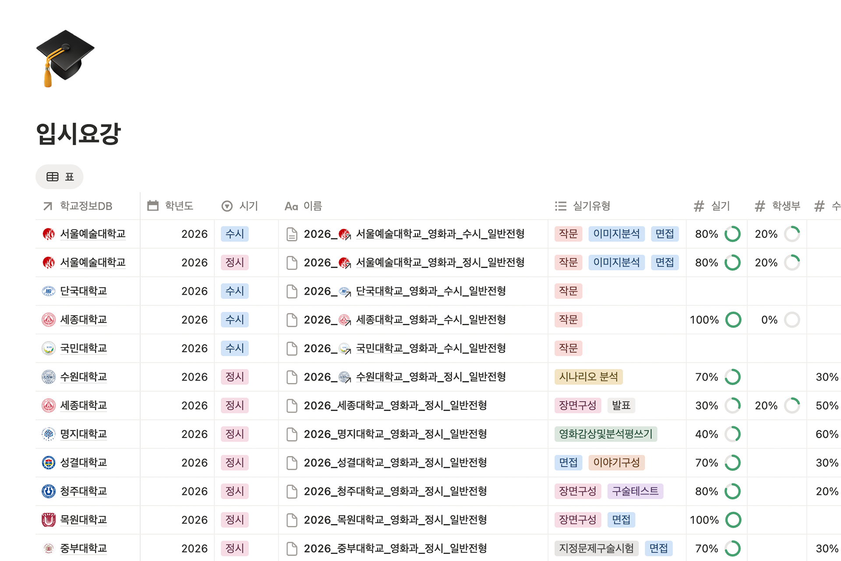The height and width of the screenshot is (561, 841).
Task: Select the 표 table view tab
Action: coord(60,177)
